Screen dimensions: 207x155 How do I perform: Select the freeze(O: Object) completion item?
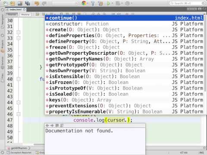[x=124, y=47]
